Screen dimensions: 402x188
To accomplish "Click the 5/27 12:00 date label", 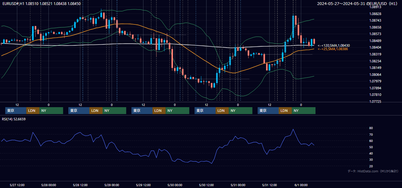I will coord(17,185).
